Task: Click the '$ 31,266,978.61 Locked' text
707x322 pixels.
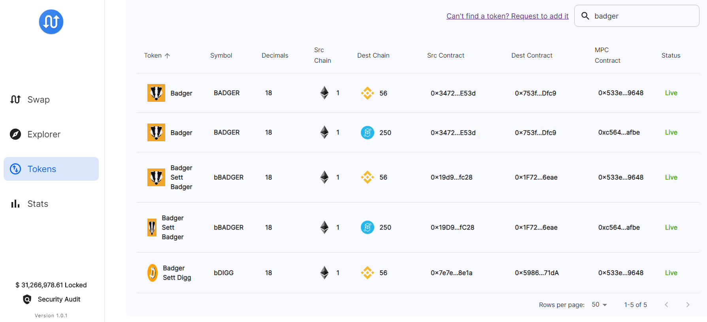Action: pos(51,285)
